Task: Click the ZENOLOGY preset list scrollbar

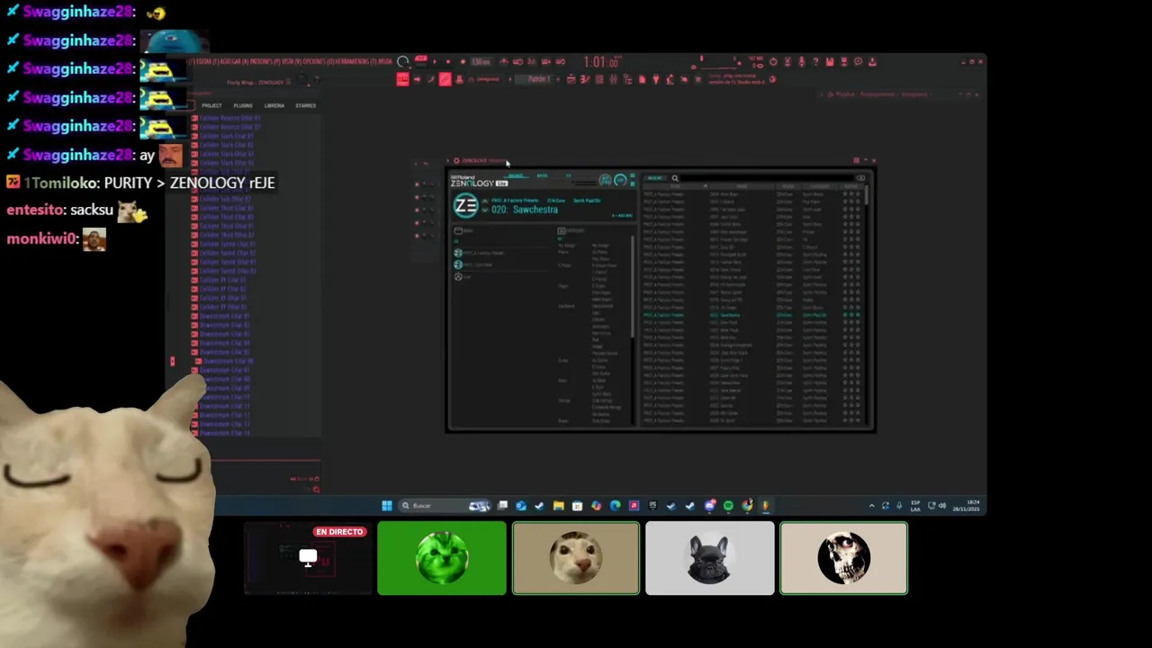Action: click(x=867, y=194)
